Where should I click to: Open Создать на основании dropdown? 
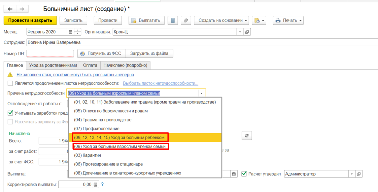pyautogui.click(x=221, y=21)
